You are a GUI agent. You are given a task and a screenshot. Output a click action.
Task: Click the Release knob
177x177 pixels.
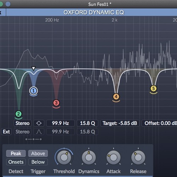click(x=138, y=158)
